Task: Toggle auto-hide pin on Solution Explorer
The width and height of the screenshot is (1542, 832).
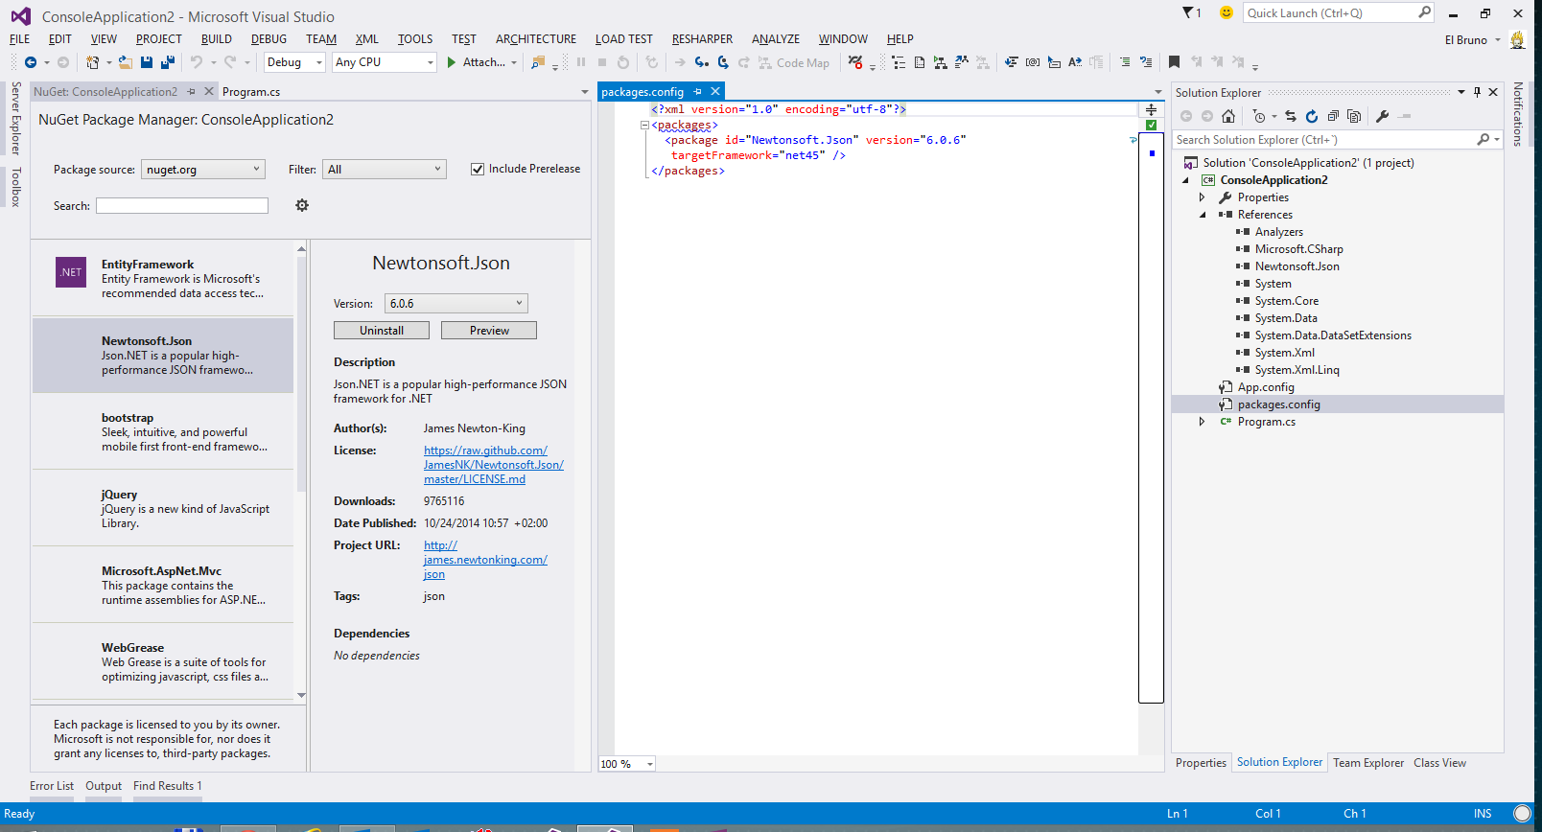Action: pyautogui.click(x=1477, y=92)
